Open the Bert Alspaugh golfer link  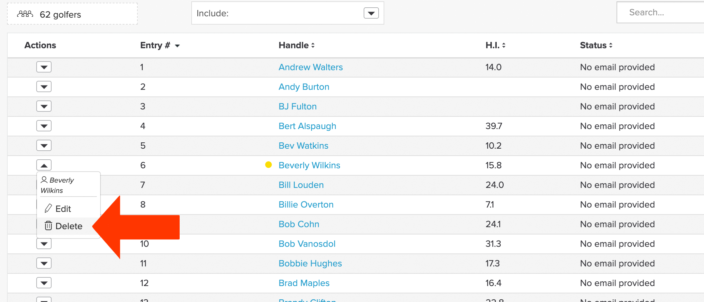point(307,126)
